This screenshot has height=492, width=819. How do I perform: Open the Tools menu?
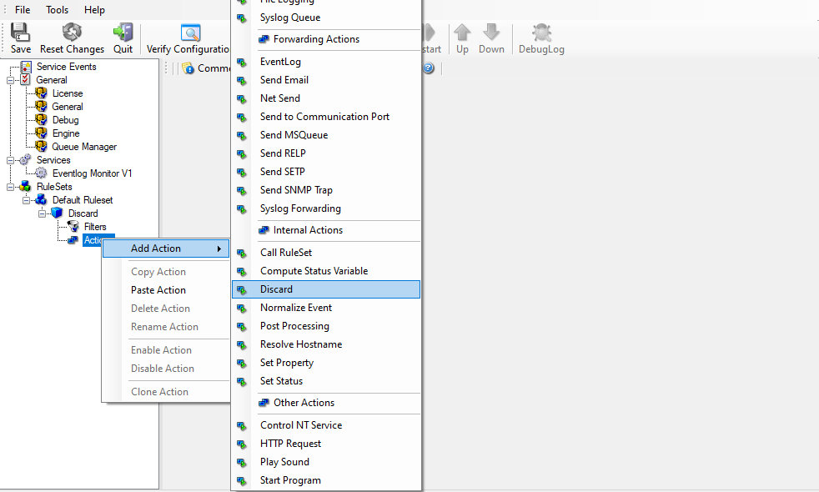tap(58, 10)
